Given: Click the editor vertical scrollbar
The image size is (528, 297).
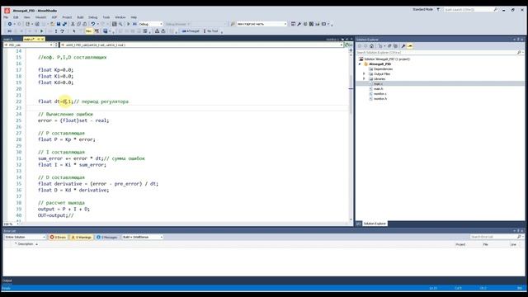Looking at the screenshot, I should [x=351, y=134].
